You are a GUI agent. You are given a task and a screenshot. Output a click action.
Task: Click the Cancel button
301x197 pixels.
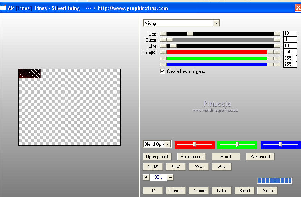[176, 190]
